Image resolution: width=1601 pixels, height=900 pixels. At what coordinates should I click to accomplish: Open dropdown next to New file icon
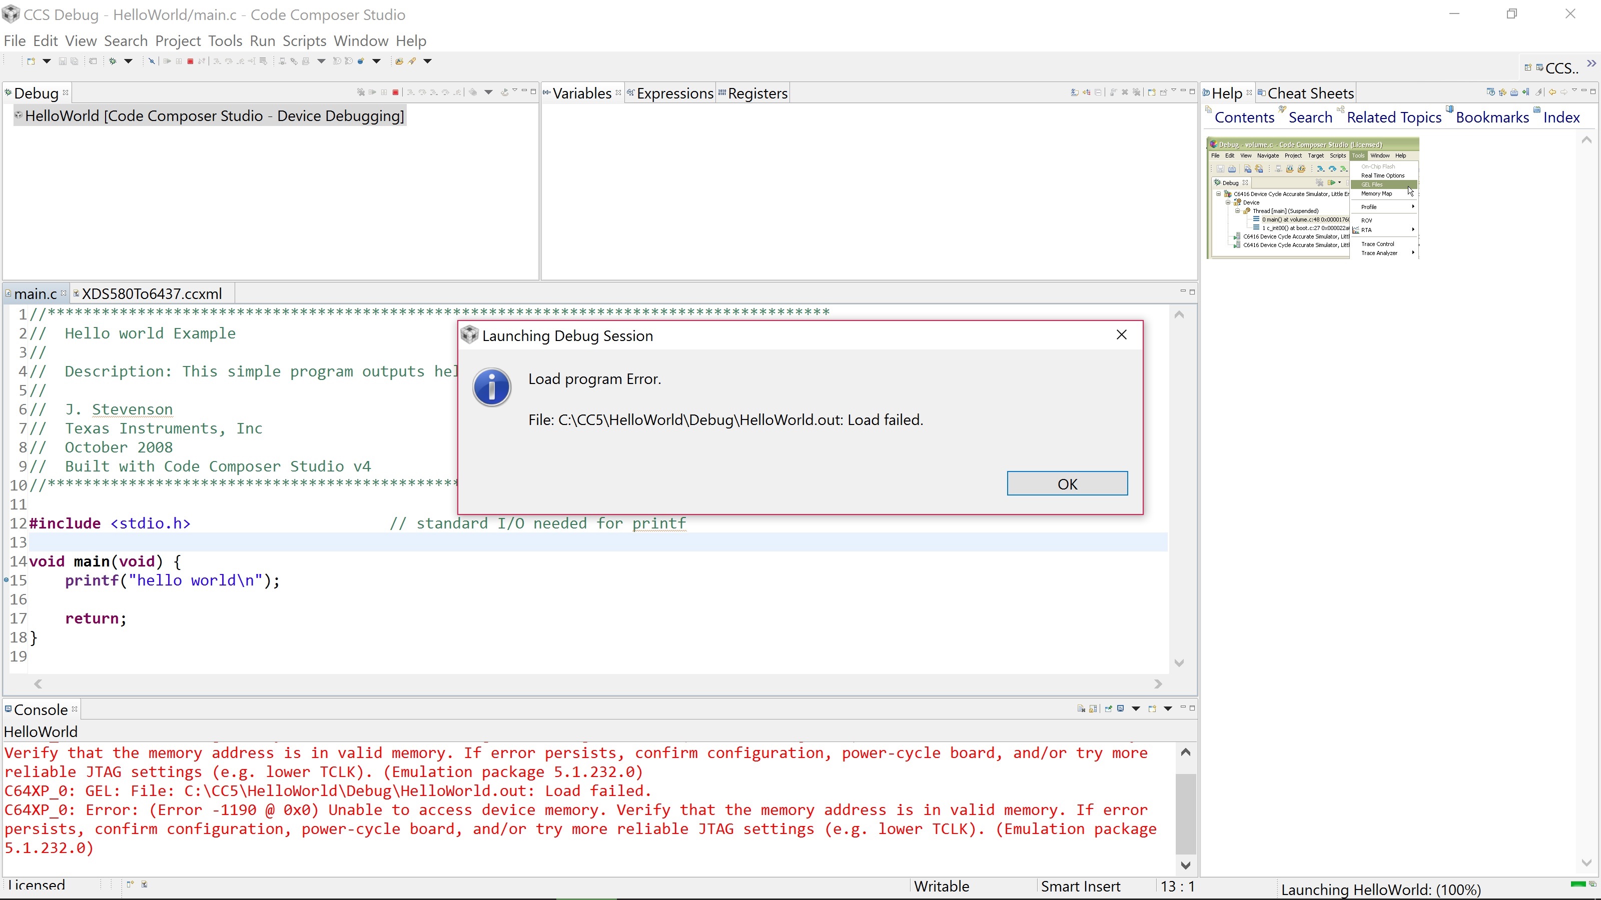pos(47,61)
